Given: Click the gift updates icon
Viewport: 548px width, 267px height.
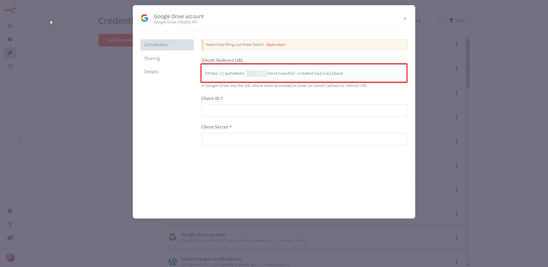Looking at the screenshot, I should pyautogui.click(x=10, y=238).
